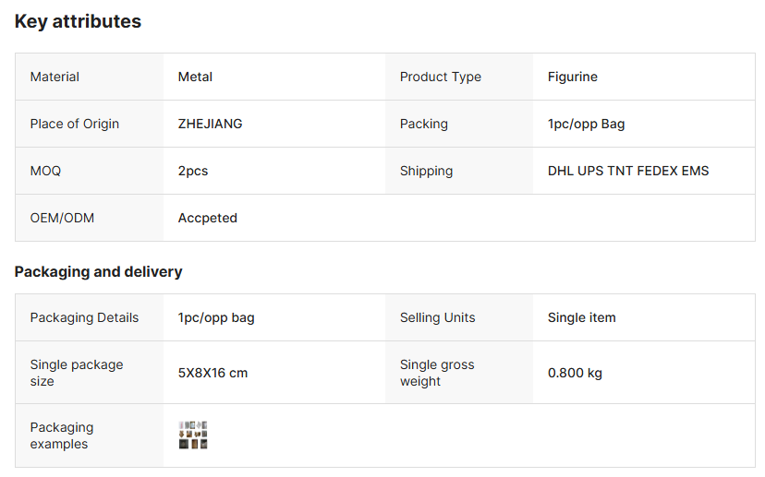The width and height of the screenshot is (765, 477).
Task: Select the Place of Origin label
Action: [74, 124]
